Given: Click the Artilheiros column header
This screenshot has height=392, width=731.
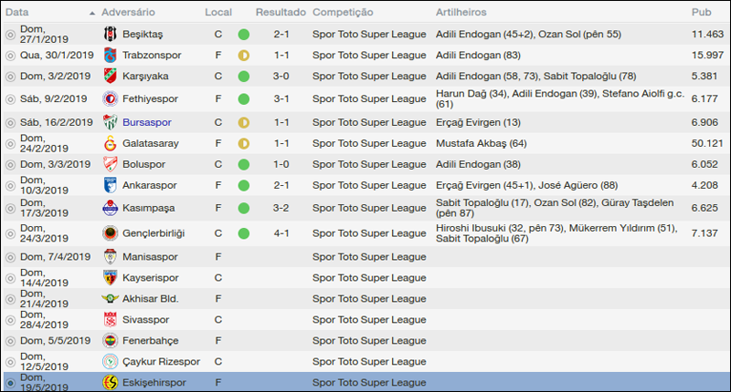Looking at the screenshot, I should click(461, 12).
